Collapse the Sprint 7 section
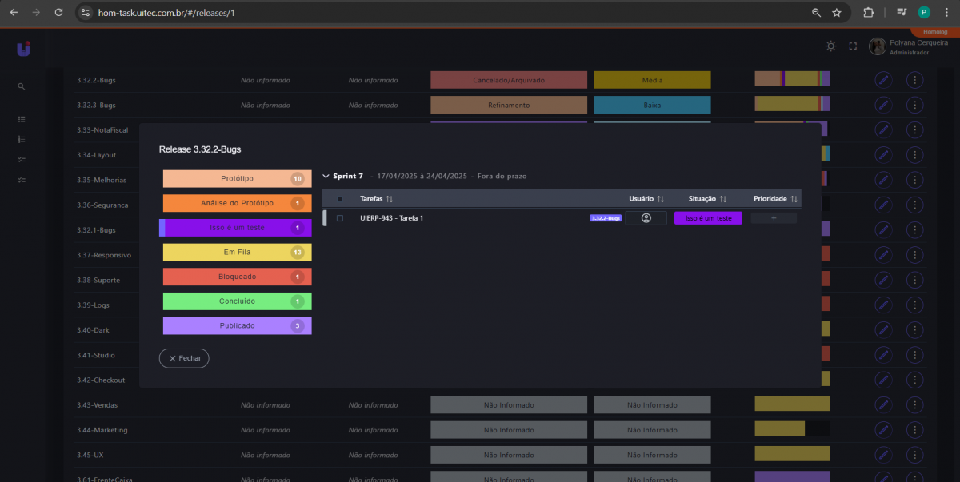The height and width of the screenshot is (482, 960). point(326,177)
